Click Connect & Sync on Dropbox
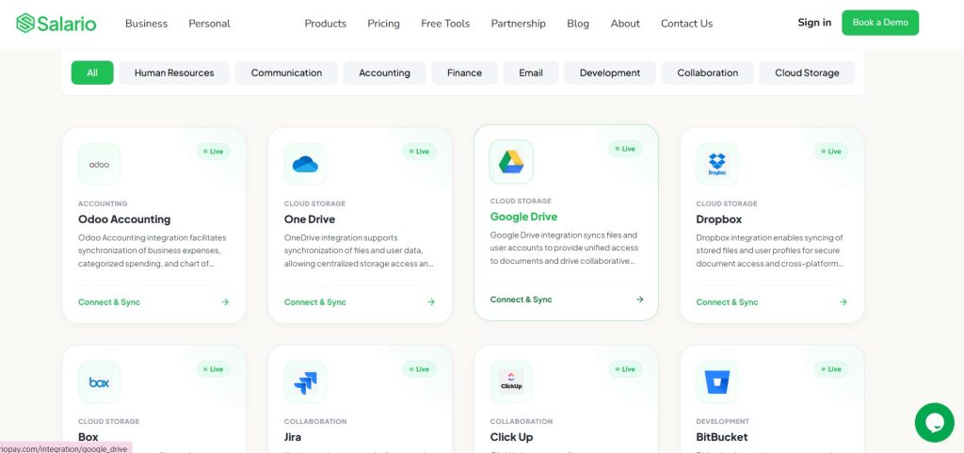The height and width of the screenshot is (453, 964). [727, 301]
